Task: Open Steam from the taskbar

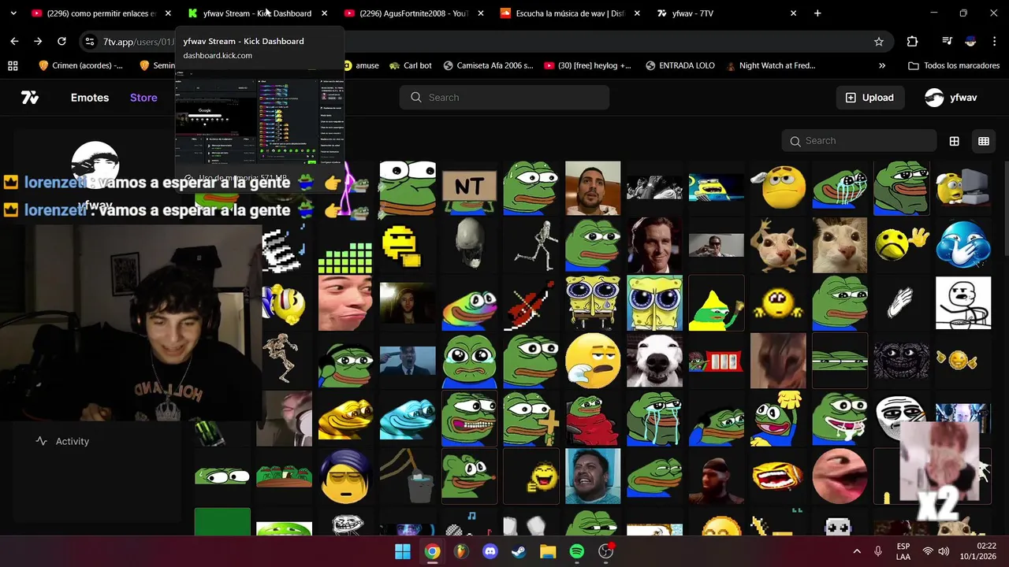Action: coord(519,551)
